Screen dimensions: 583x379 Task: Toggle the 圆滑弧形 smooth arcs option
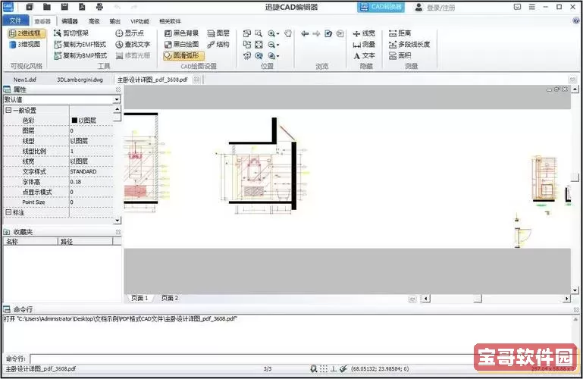click(183, 55)
